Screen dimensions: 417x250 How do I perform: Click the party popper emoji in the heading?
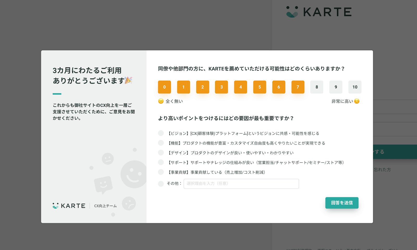128,80
